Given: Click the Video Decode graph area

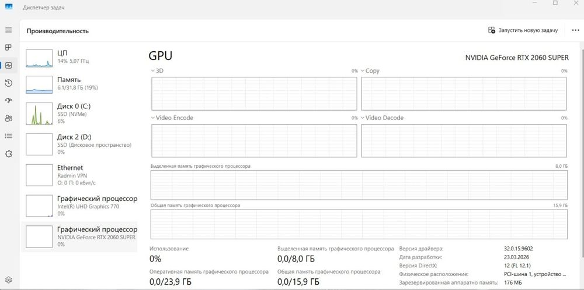Looking at the screenshot, I should pos(464,141).
